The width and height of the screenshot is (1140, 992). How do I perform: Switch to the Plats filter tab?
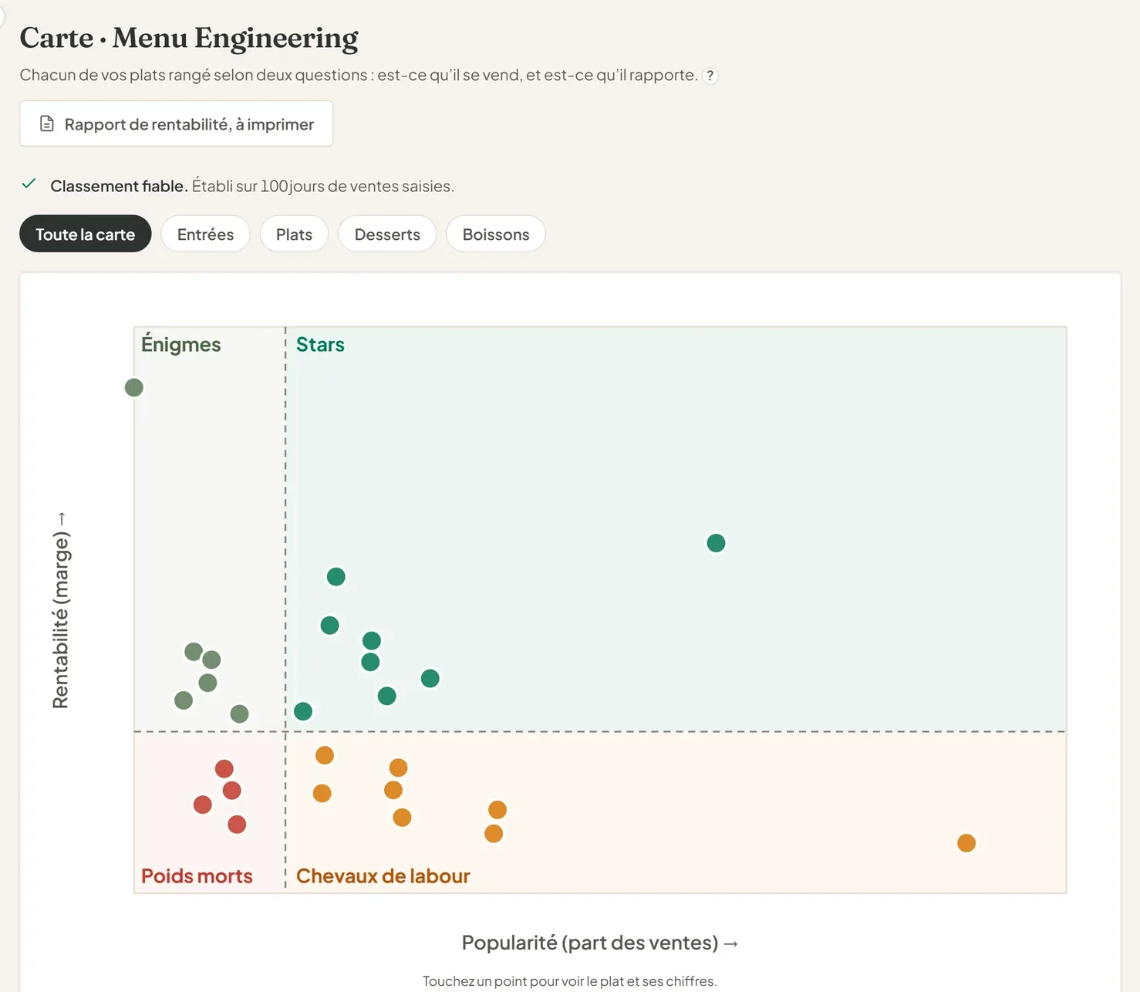point(294,234)
